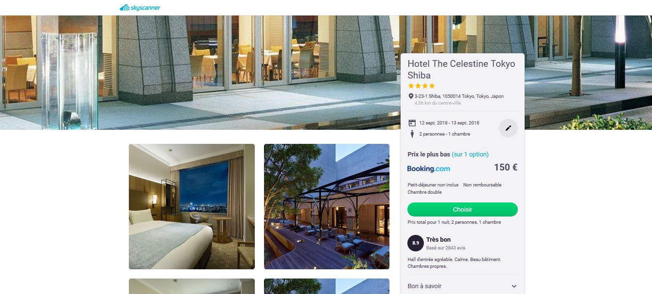Click the person guests icon
This screenshot has width=652, height=294.
pyautogui.click(x=412, y=134)
